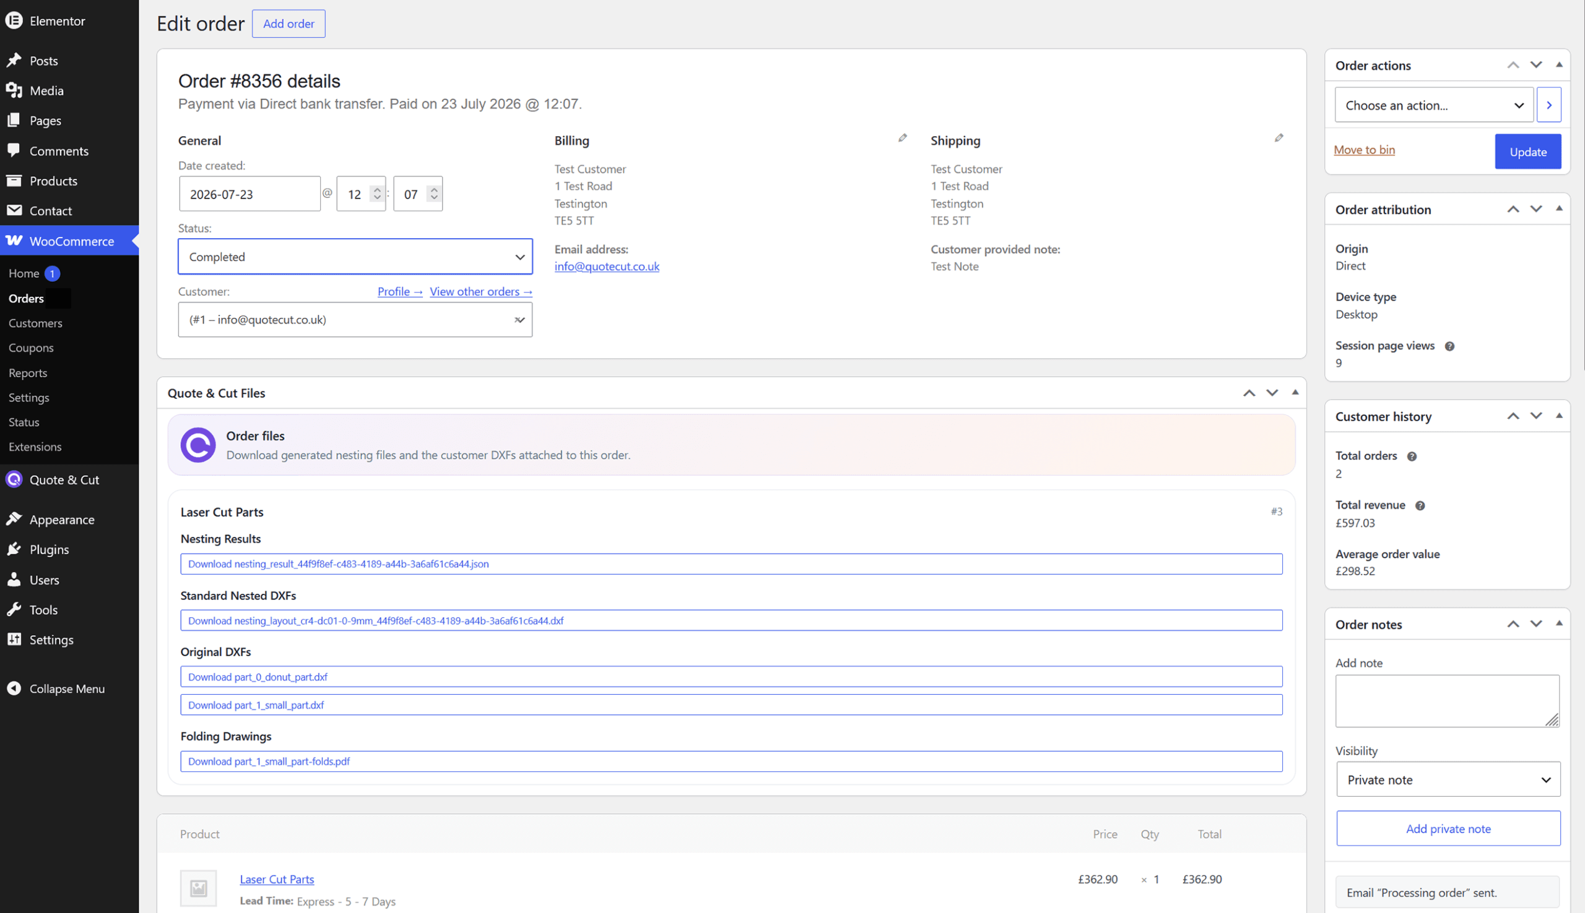Download part_1_small_part-folds.pdf drawing
Viewport: 1585px width, 913px height.
click(732, 761)
